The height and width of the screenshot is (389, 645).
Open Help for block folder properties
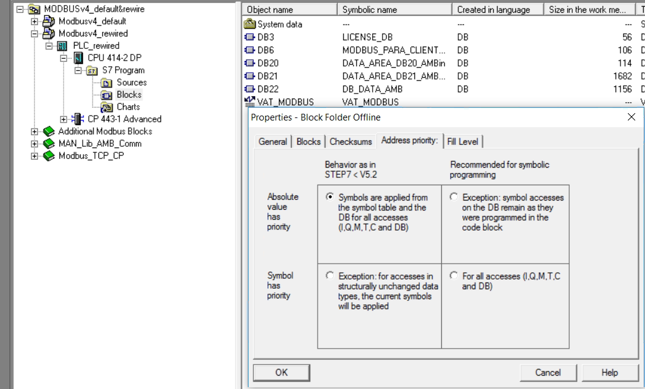point(610,372)
